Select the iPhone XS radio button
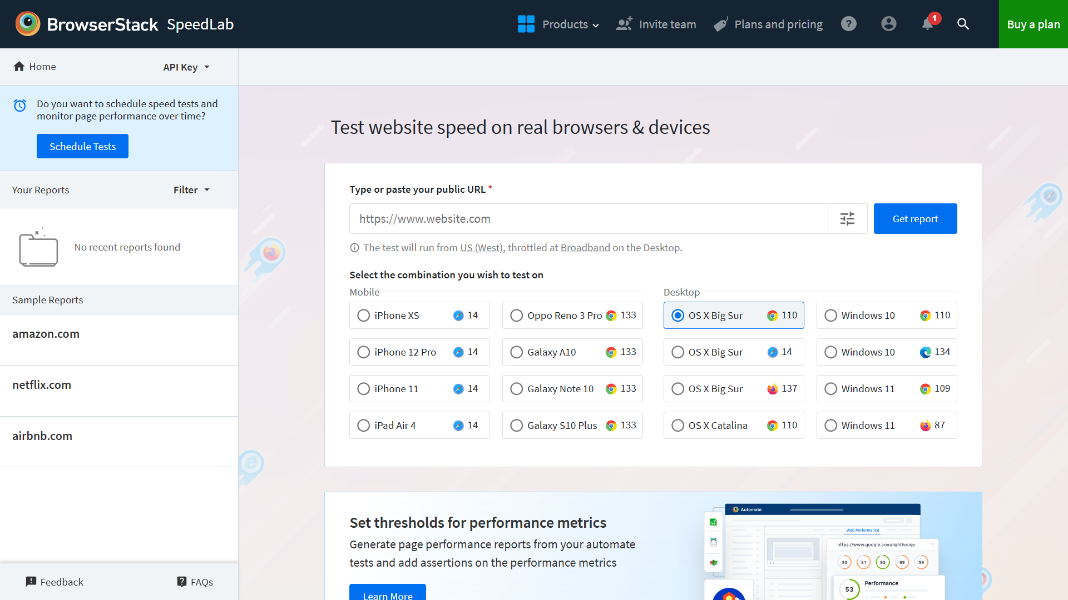The height and width of the screenshot is (600, 1068). (364, 316)
